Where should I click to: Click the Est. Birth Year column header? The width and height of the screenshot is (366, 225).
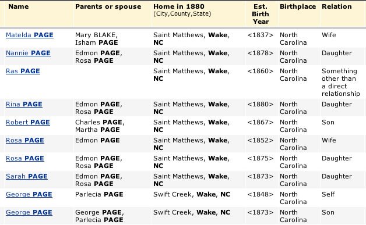tap(261, 14)
